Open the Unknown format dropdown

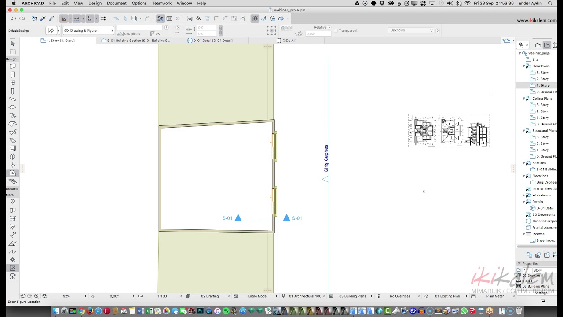coord(411,30)
